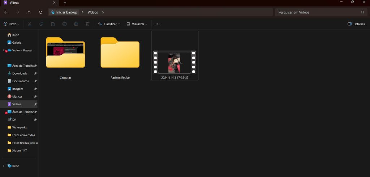This screenshot has width=370, height=177.
Task: Click the 2024-11-13 17-38-37 file name
Action: point(175,78)
